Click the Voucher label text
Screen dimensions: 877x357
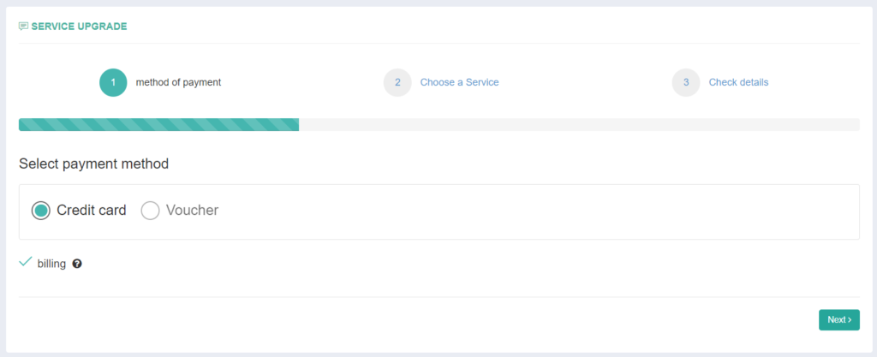coord(193,211)
